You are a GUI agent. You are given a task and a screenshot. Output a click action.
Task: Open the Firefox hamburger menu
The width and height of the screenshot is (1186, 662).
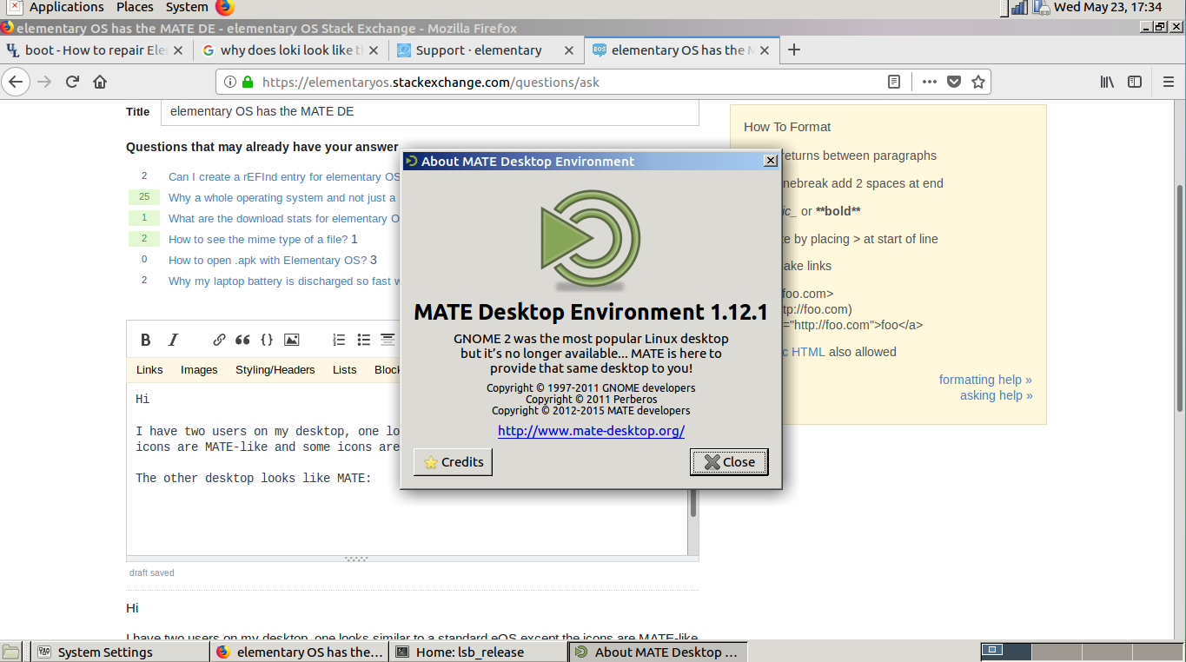pyautogui.click(x=1169, y=82)
